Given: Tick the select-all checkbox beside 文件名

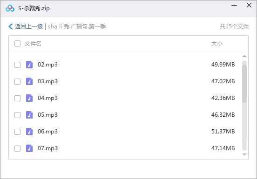Looking at the screenshot, I should coord(17,44).
